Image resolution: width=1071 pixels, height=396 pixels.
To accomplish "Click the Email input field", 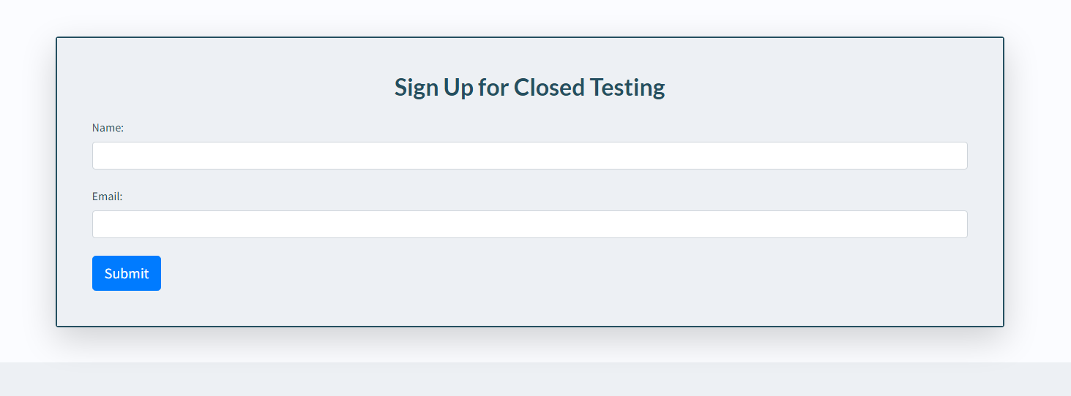I will [529, 224].
